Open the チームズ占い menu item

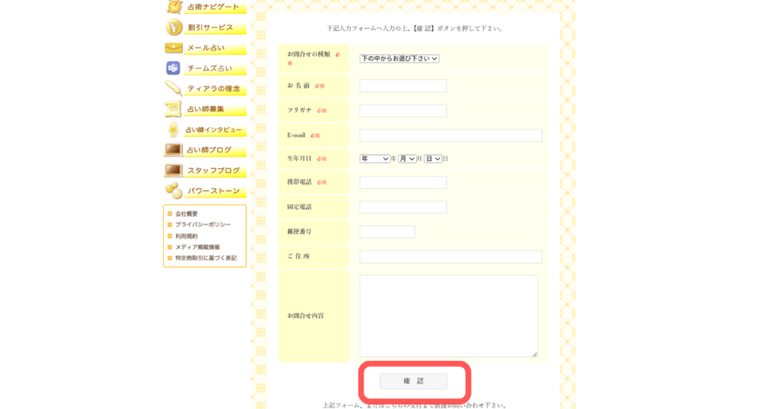click(215, 69)
